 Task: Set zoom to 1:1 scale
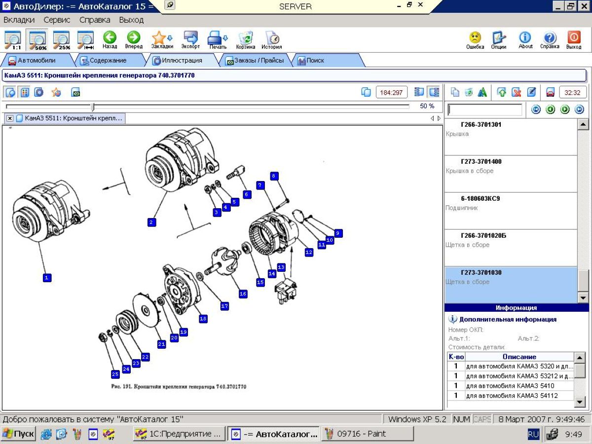(13, 40)
